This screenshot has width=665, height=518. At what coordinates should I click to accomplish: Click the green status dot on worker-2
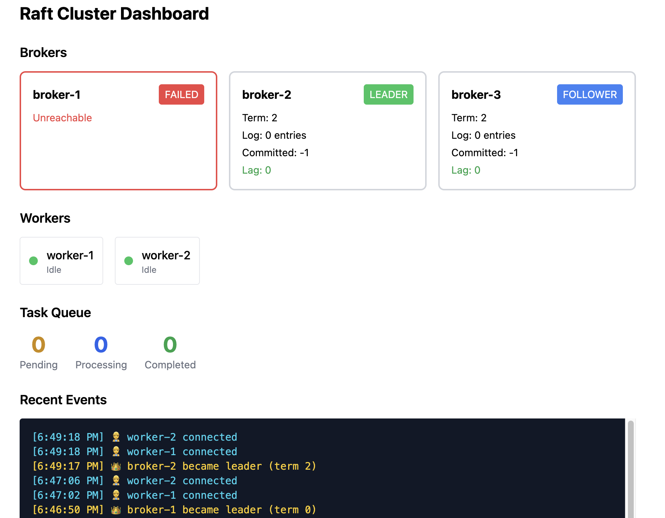click(x=129, y=260)
